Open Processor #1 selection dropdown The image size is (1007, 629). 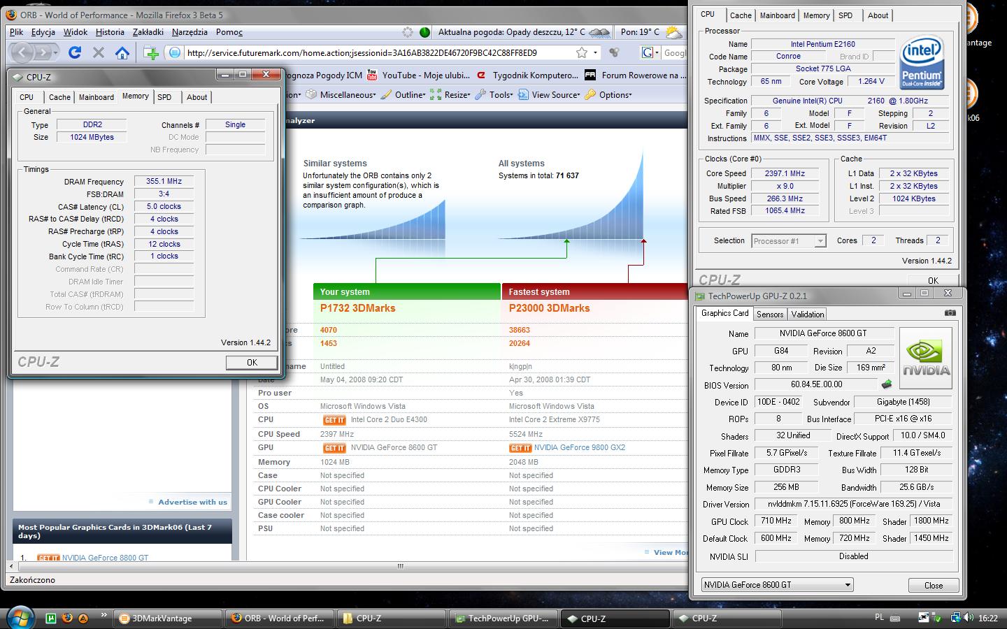pos(789,241)
